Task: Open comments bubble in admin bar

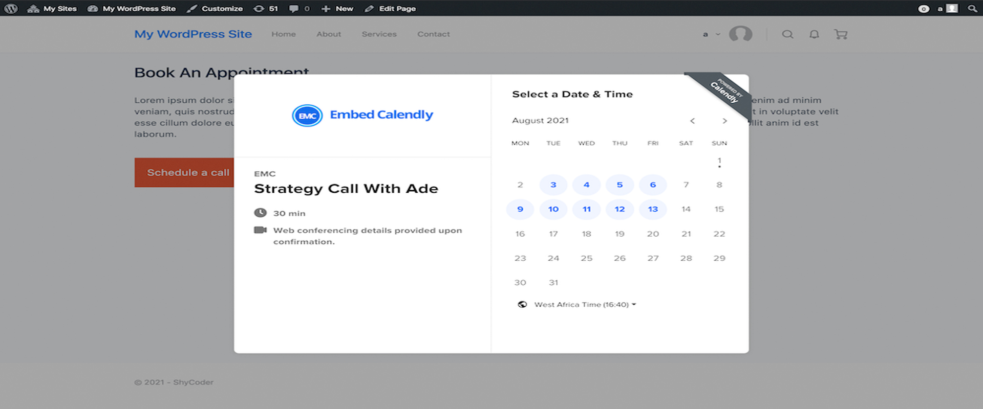Action: (x=299, y=8)
